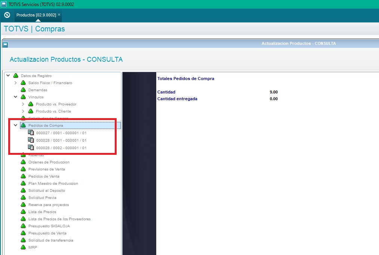The width and height of the screenshot is (379, 255).
Task: Click green triangle icon next to Vinculos
Action: pyautogui.click(x=24, y=97)
